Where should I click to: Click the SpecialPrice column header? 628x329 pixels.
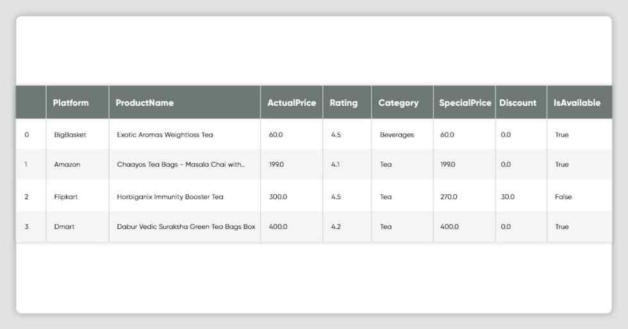click(465, 103)
